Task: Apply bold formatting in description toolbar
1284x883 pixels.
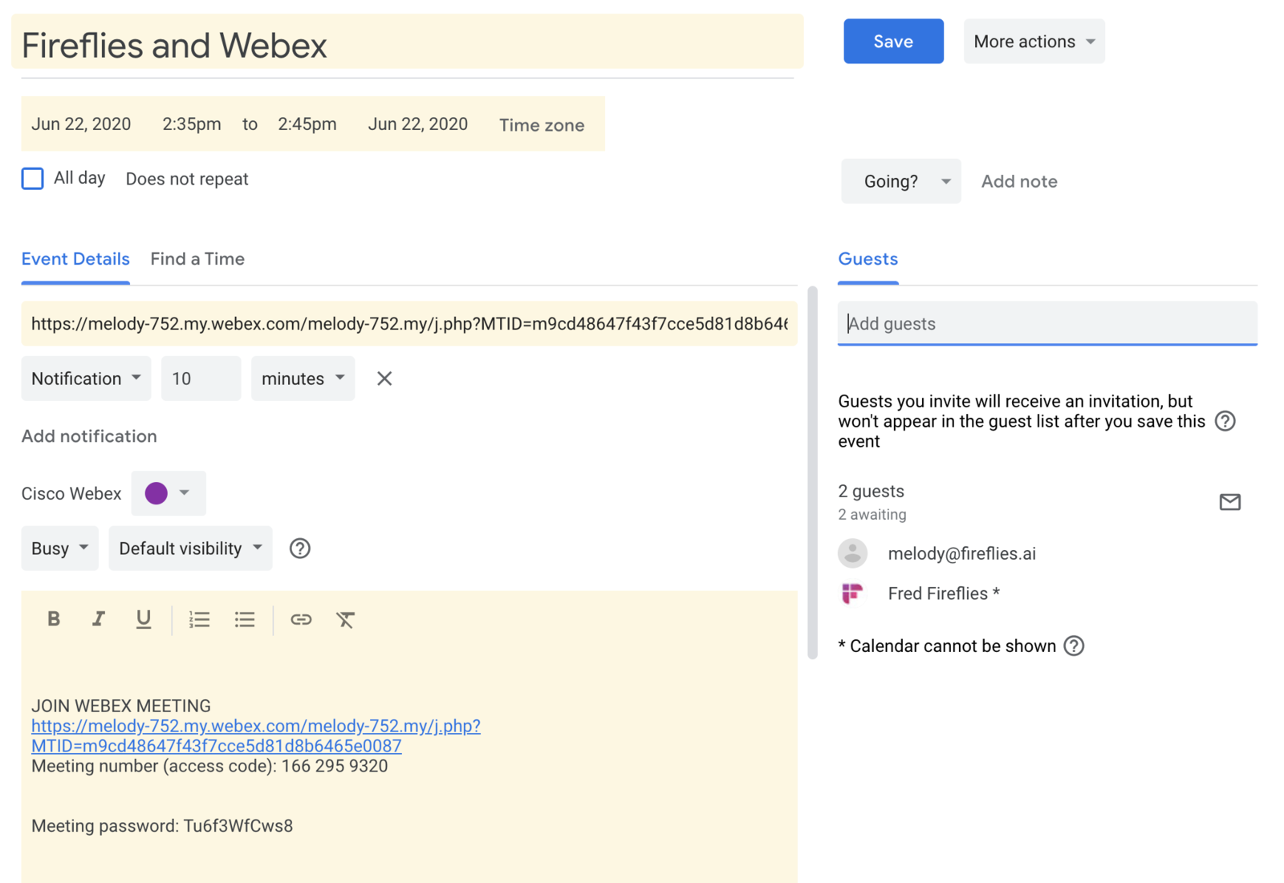Action: click(54, 619)
